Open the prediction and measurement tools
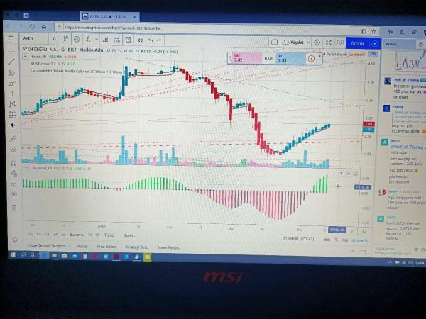The width and height of the screenshot is (426, 319). pyautogui.click(x=12, y=114)
